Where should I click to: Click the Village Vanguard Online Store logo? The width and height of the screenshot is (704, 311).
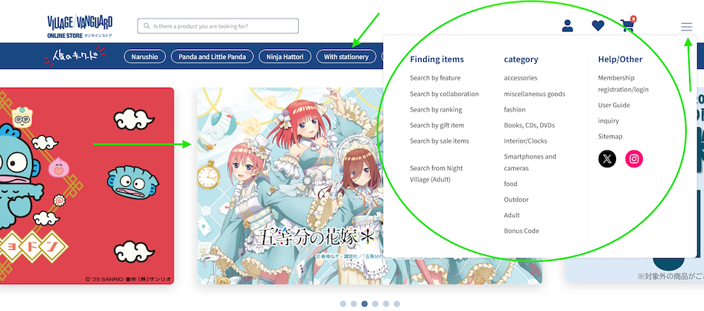point(80,27)
